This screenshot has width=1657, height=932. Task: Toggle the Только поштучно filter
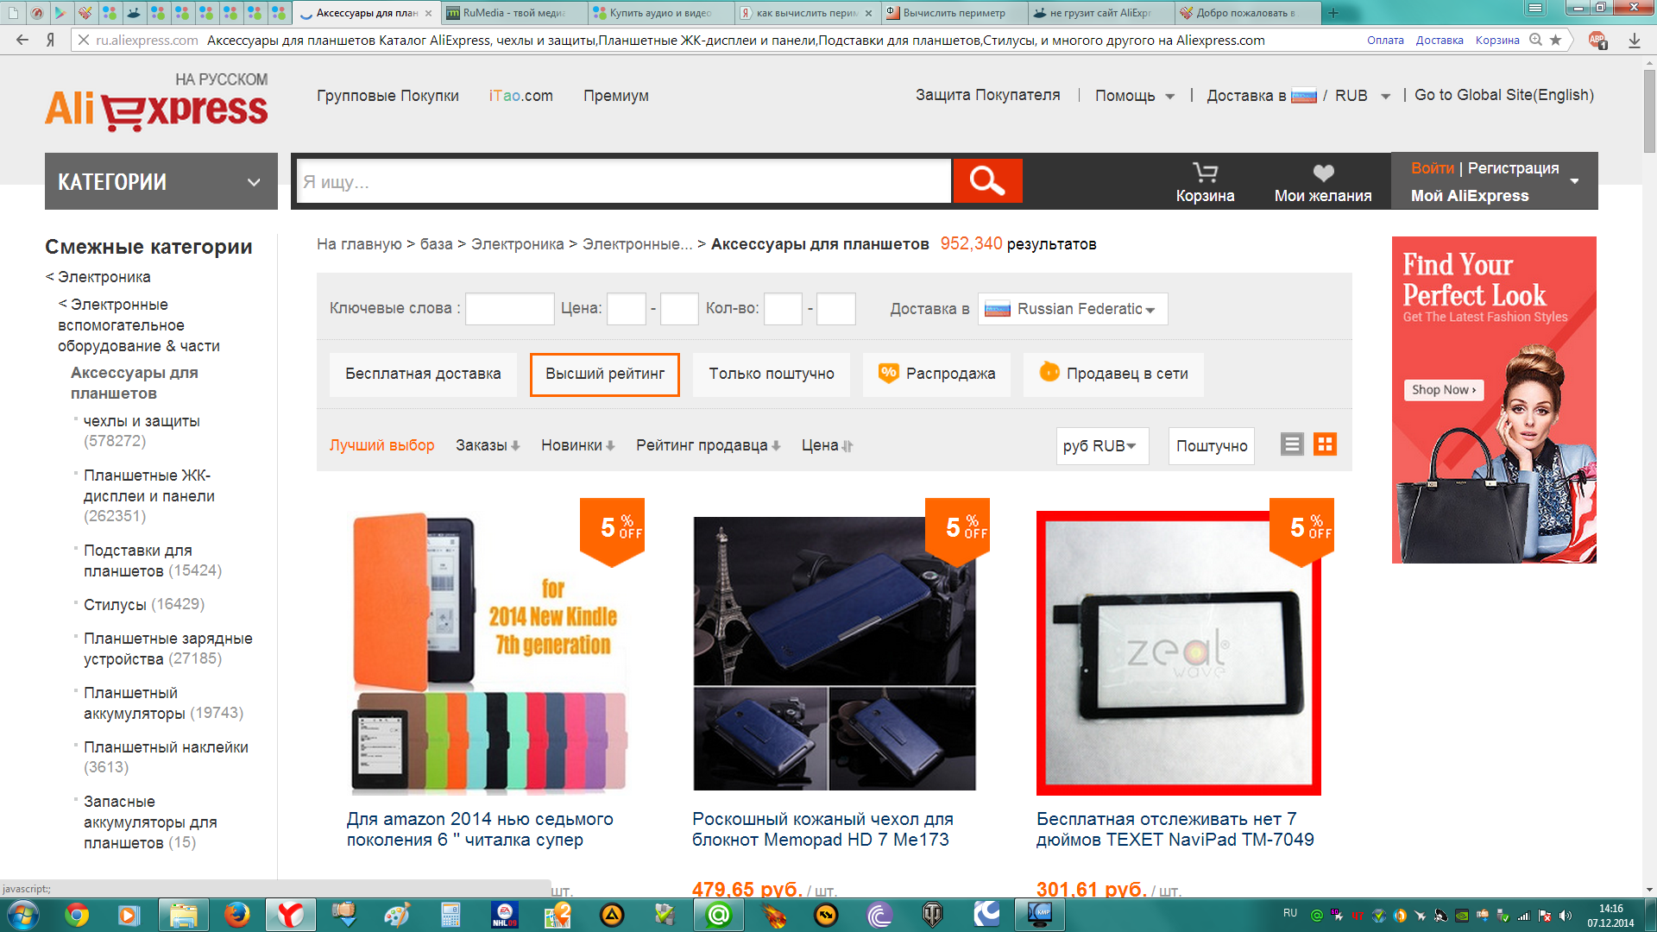click(771, 374)
